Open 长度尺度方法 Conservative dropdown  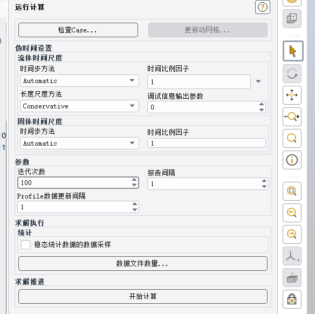(79, 106)
